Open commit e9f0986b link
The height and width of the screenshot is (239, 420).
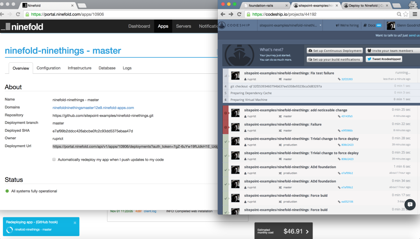pos(347,131)
